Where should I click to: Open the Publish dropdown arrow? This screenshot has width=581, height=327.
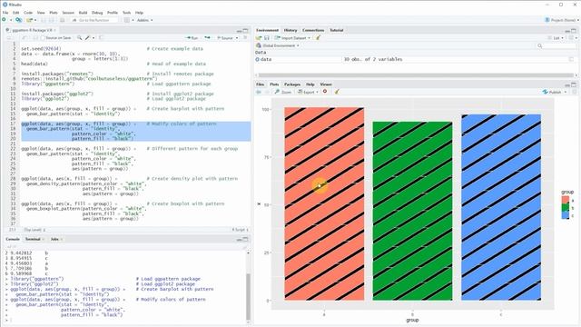pos(566,92)
